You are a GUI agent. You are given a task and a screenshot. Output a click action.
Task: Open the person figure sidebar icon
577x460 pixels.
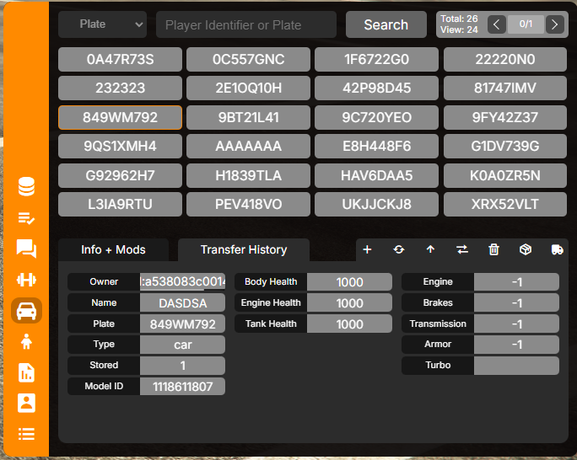tap(27, 341)
